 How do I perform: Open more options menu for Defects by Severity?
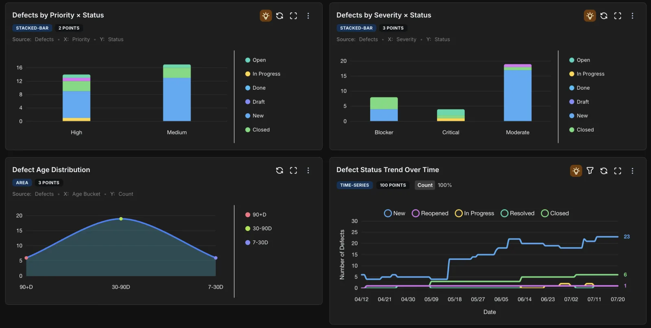point(632,16)
